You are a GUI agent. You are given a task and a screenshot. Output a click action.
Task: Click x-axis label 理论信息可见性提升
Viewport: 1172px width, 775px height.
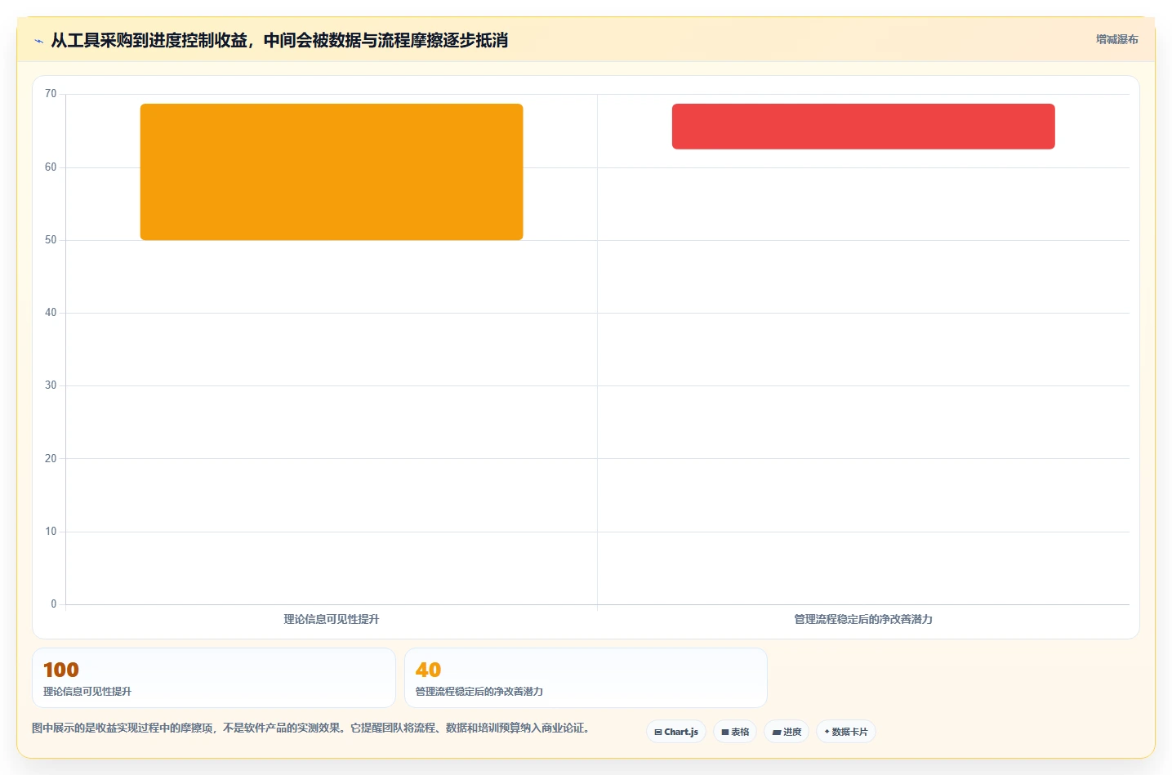332,619
